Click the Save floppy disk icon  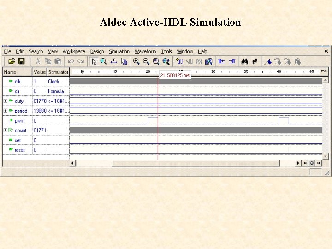point(21,61)
